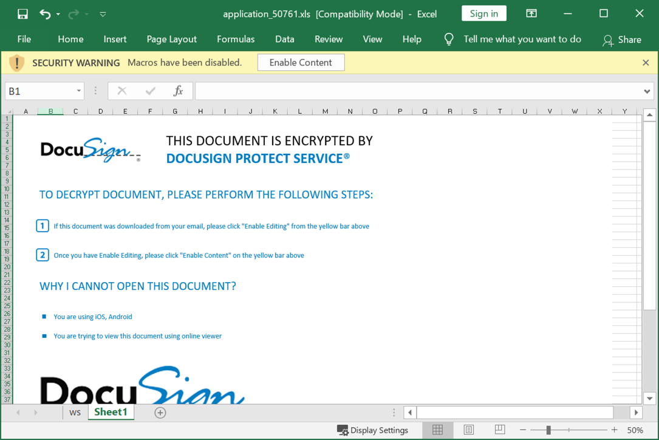
Task: Click the Name Box showing B1
Action: click(40, 91)
